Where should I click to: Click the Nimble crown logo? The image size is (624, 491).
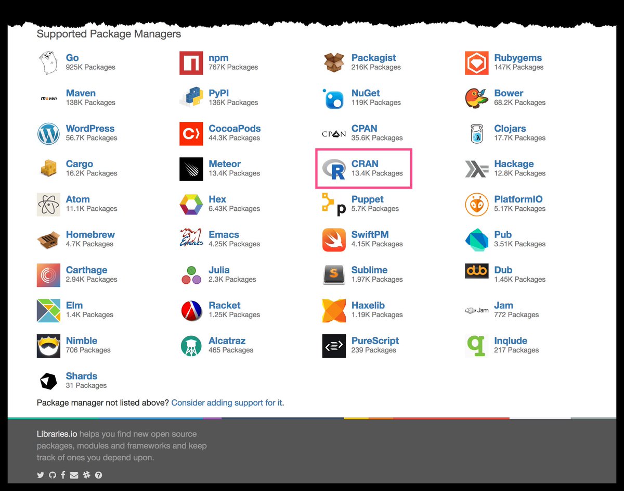48,346
